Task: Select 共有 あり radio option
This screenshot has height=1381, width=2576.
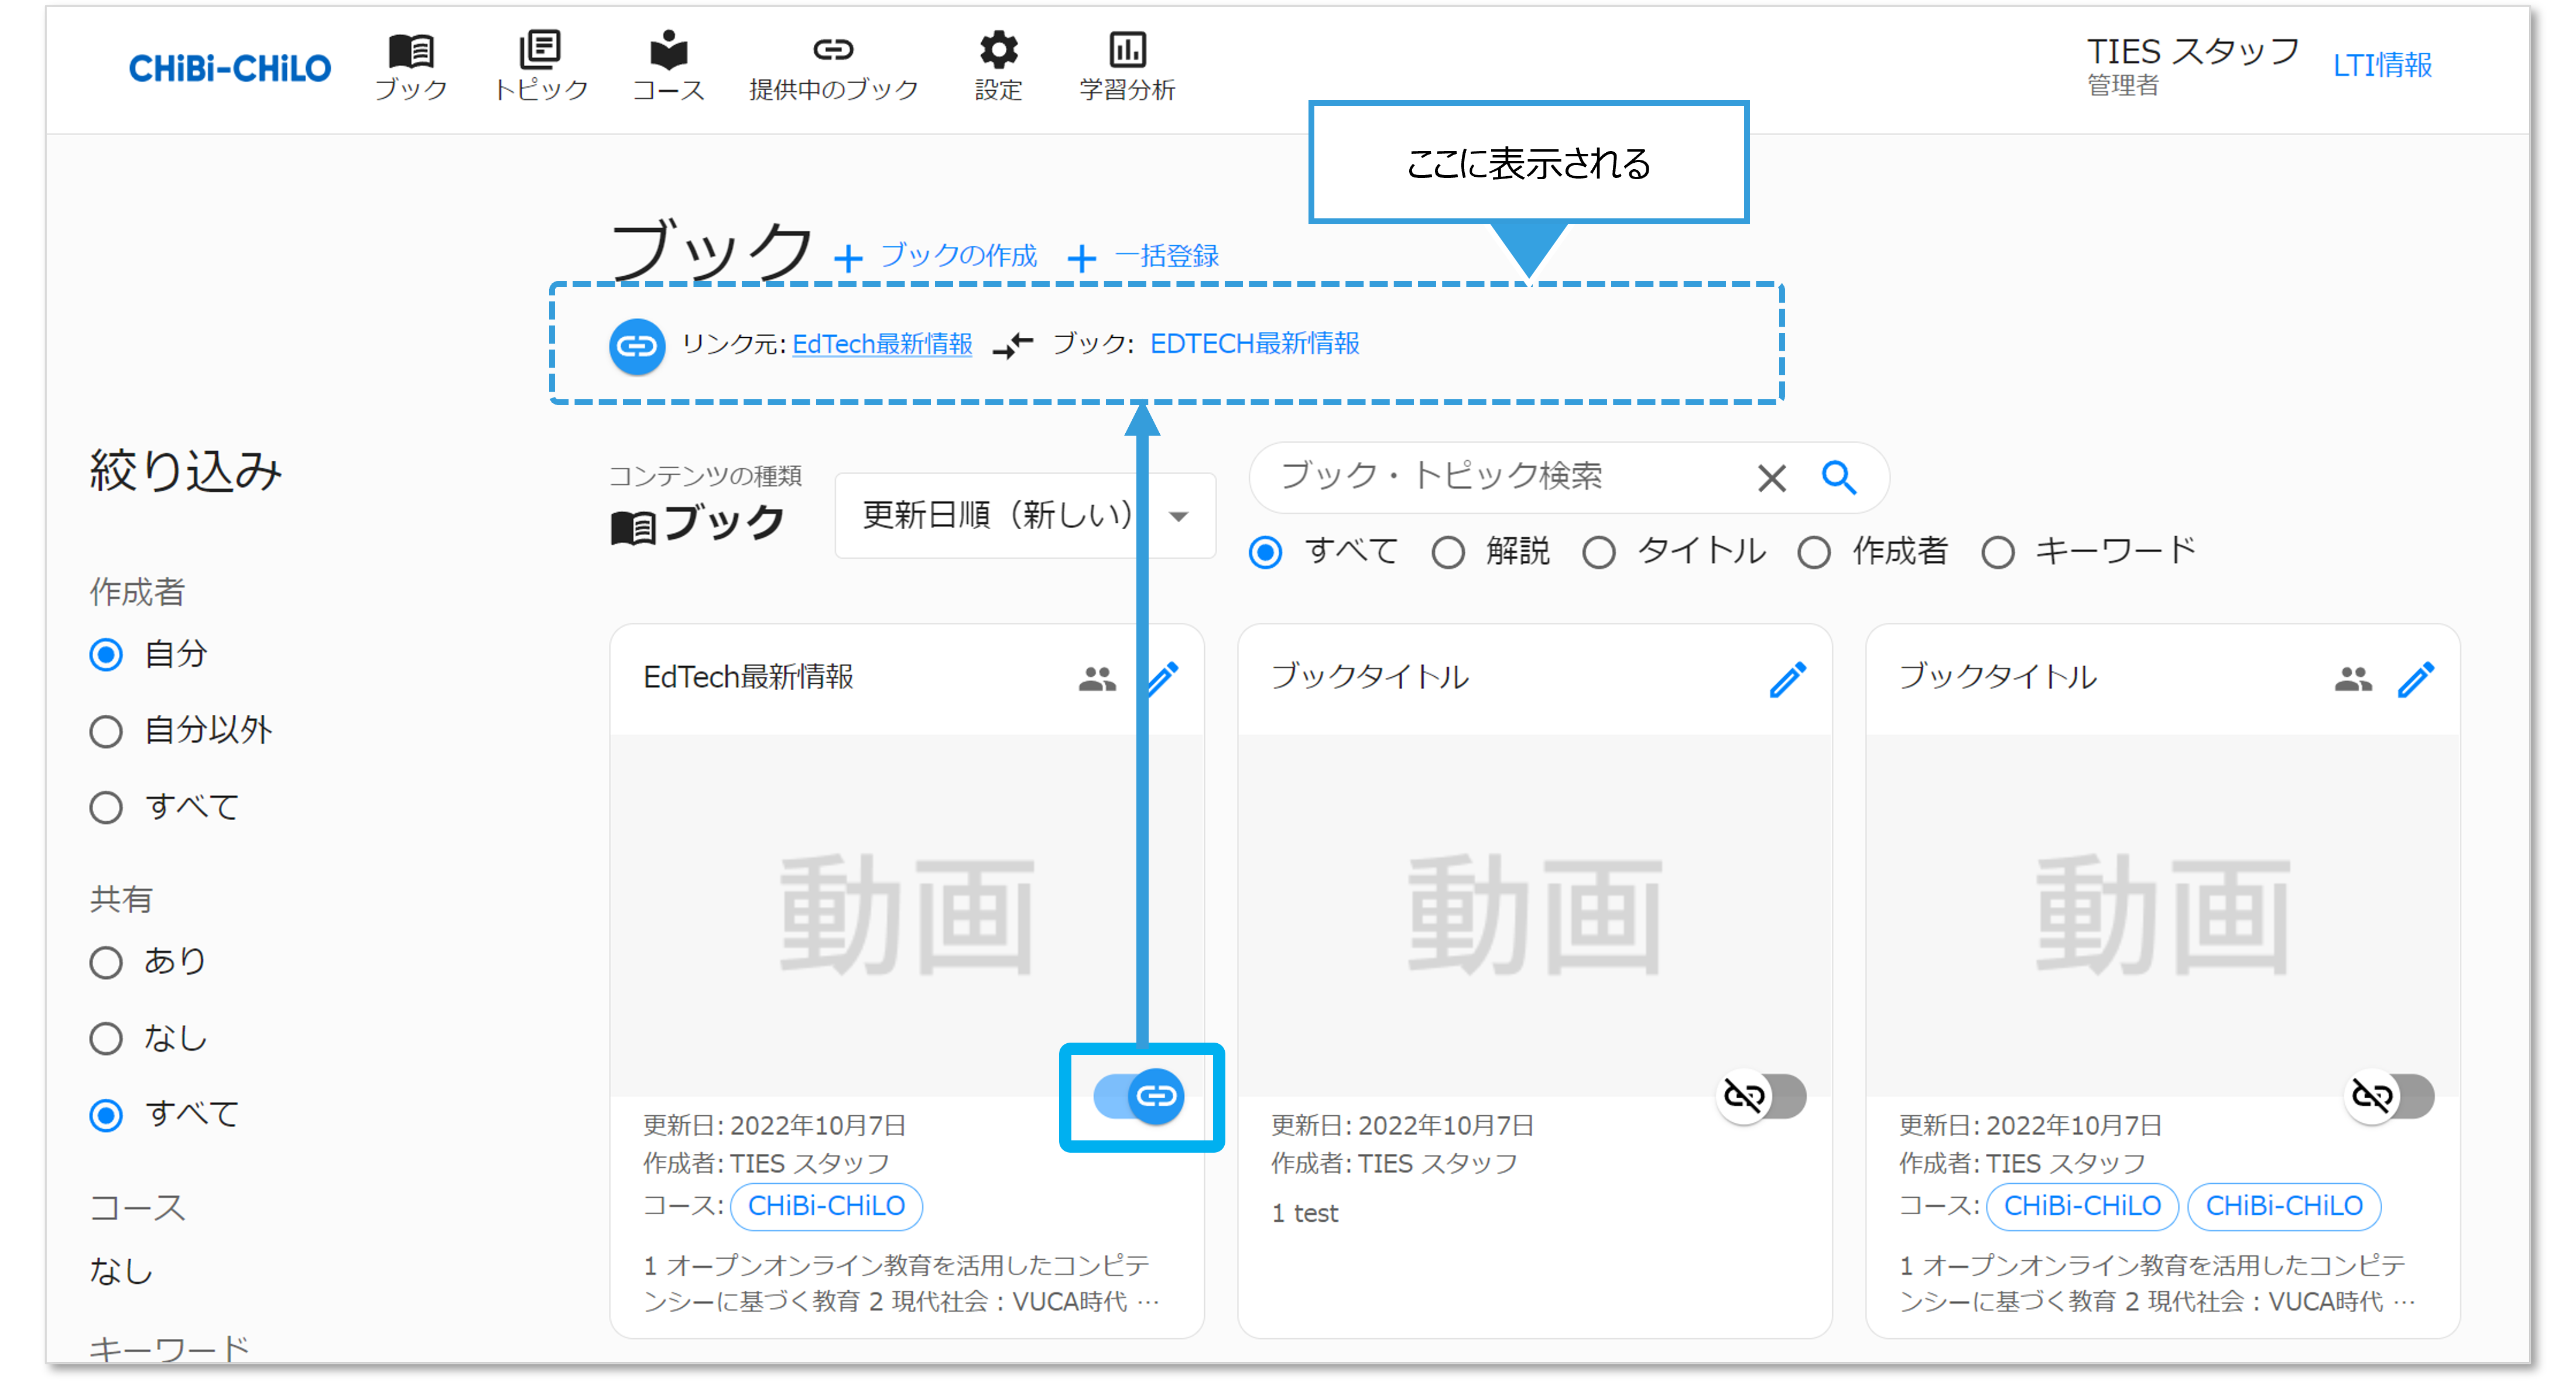Action: 106,962
